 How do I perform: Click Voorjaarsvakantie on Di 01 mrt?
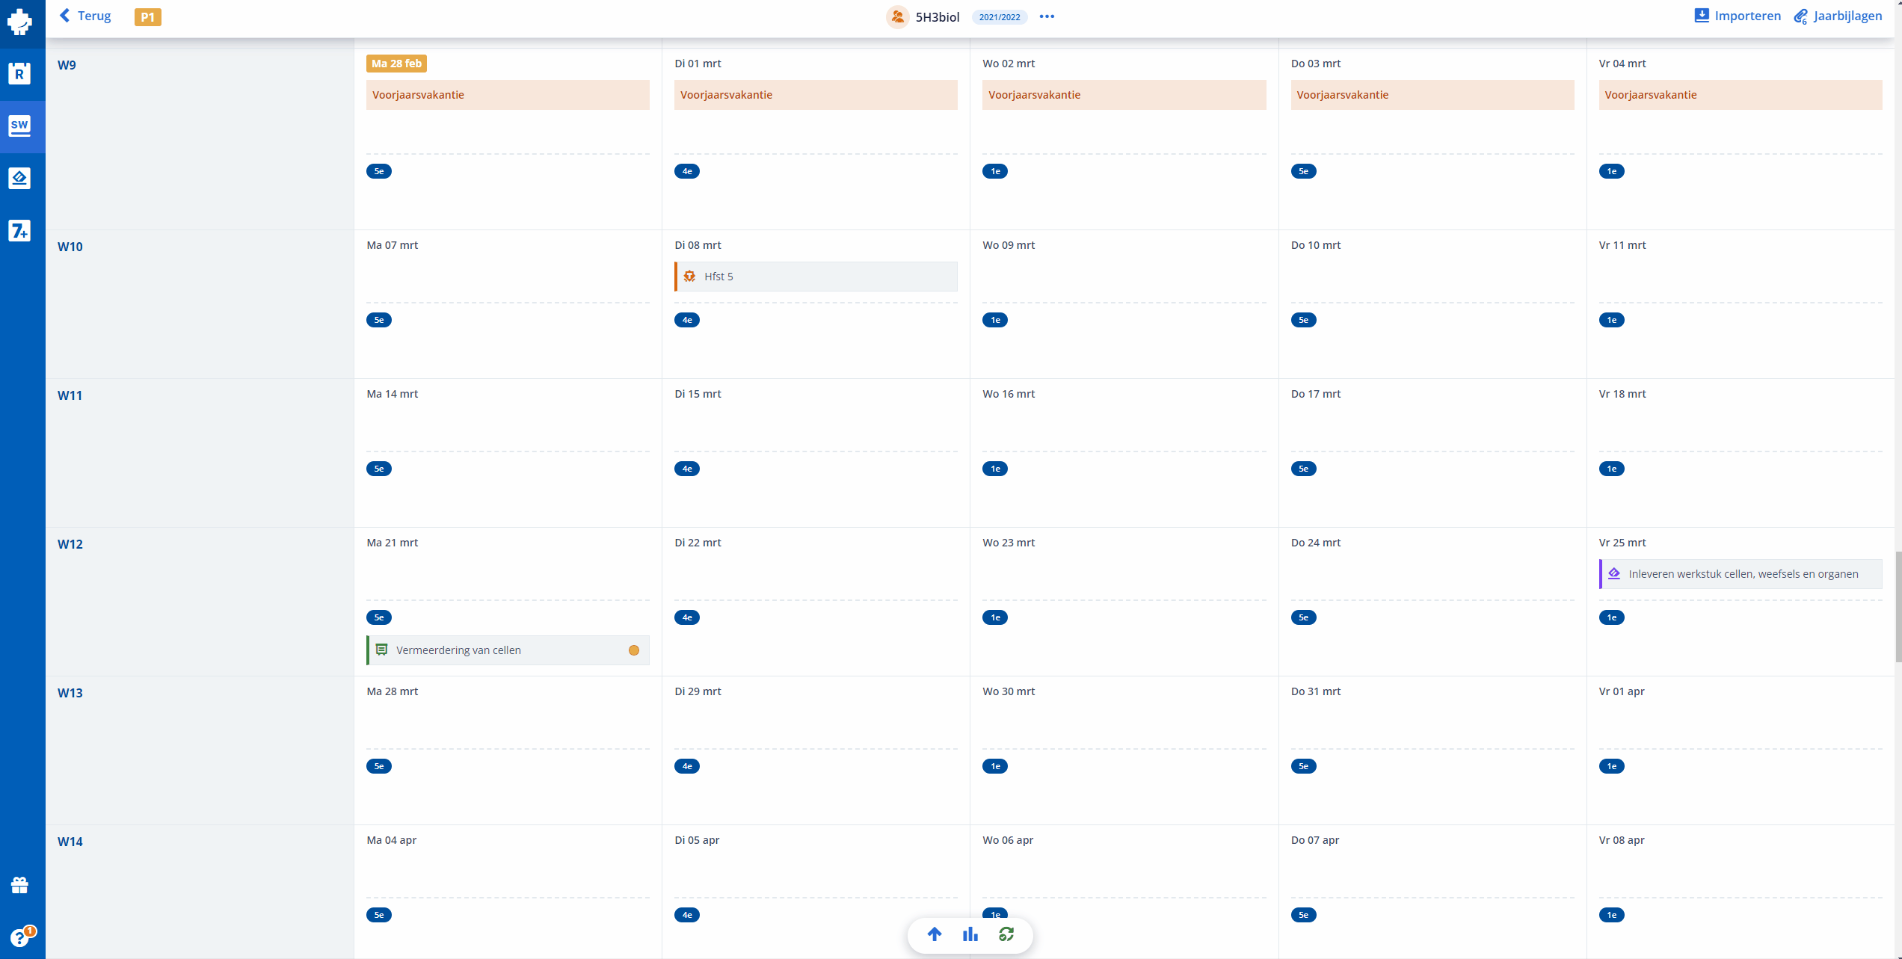[816, 95]
